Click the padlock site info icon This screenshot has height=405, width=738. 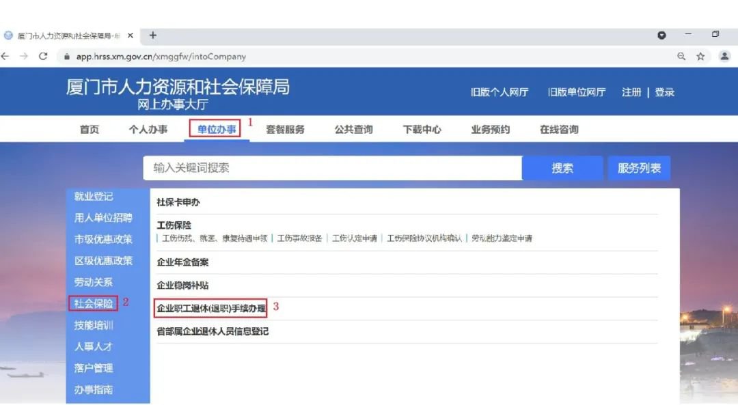pos(67,57)
